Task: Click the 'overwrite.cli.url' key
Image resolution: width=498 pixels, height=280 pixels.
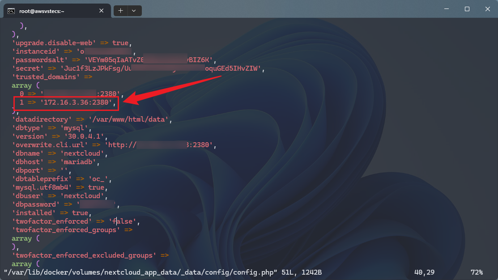Action: [x=50, y=145]
